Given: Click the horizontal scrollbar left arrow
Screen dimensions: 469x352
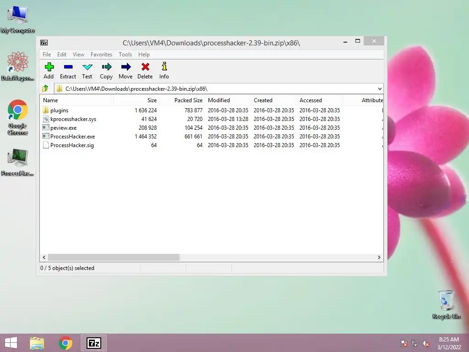Looking at the screenshot, I should tap(44, 258).
